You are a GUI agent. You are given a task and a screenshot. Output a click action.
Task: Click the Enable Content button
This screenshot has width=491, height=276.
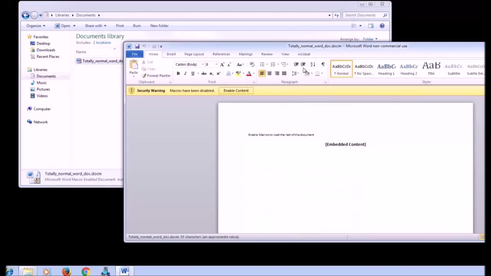[x=236, y=91]
